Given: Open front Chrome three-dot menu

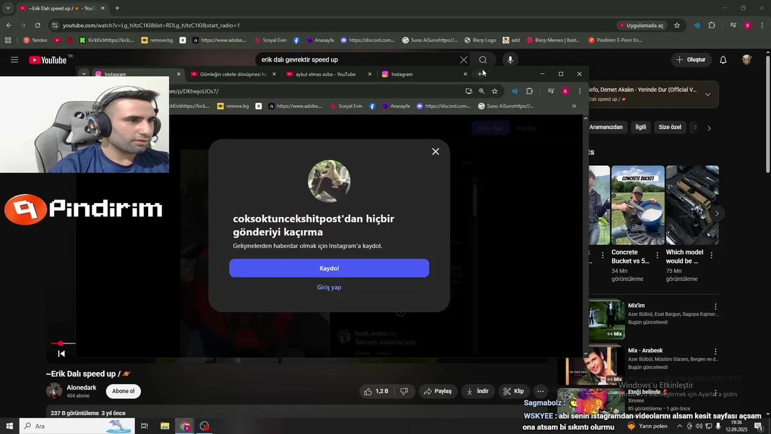Looking at the screenshot, I should point(579,91).
